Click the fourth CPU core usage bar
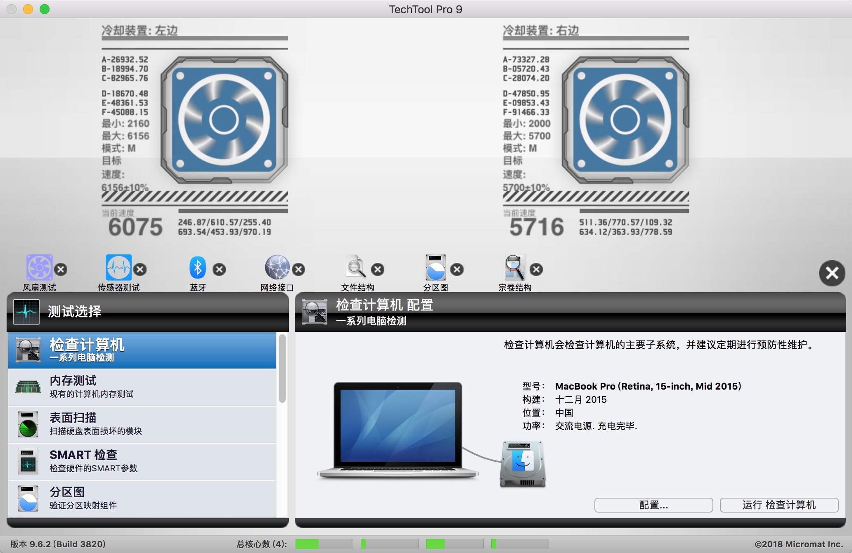This screenshot has height=553, width=852. coord(520,544)
